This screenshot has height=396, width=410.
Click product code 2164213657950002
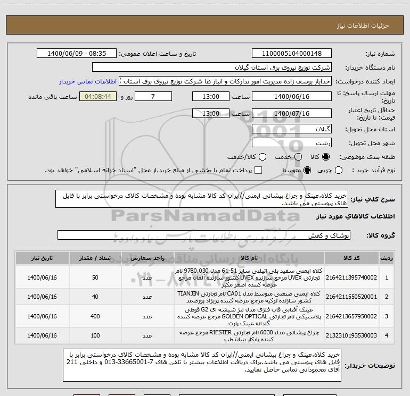pyautogui.click(x=351, y=316)
